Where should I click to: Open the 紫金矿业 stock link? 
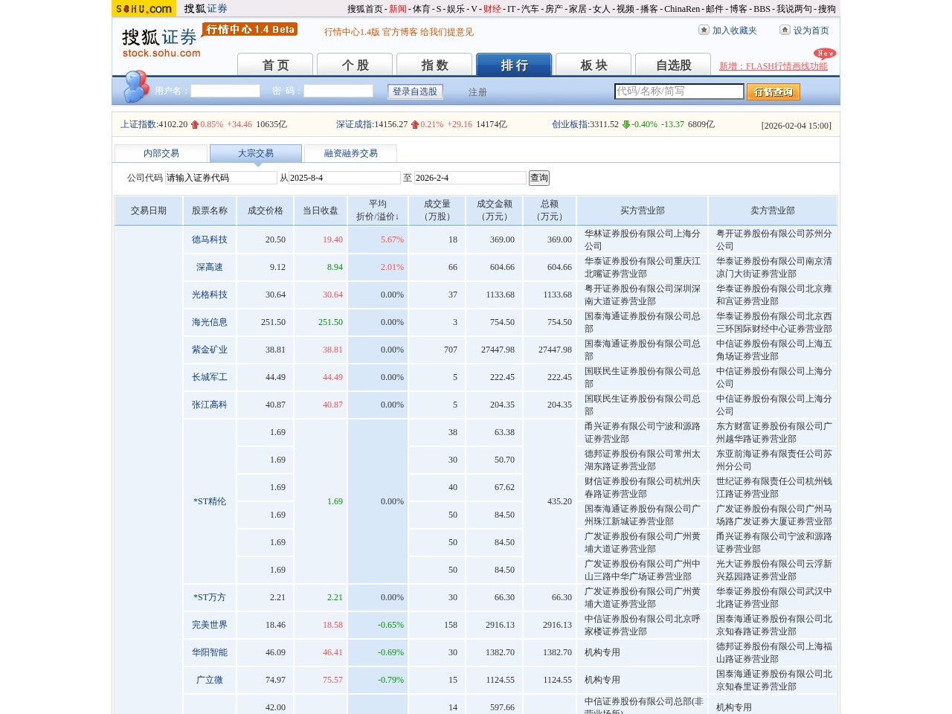click(210, 350)
